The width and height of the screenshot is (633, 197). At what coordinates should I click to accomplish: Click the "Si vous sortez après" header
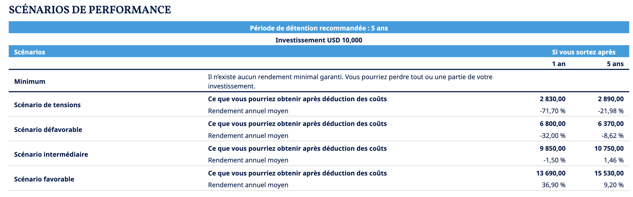583,52
